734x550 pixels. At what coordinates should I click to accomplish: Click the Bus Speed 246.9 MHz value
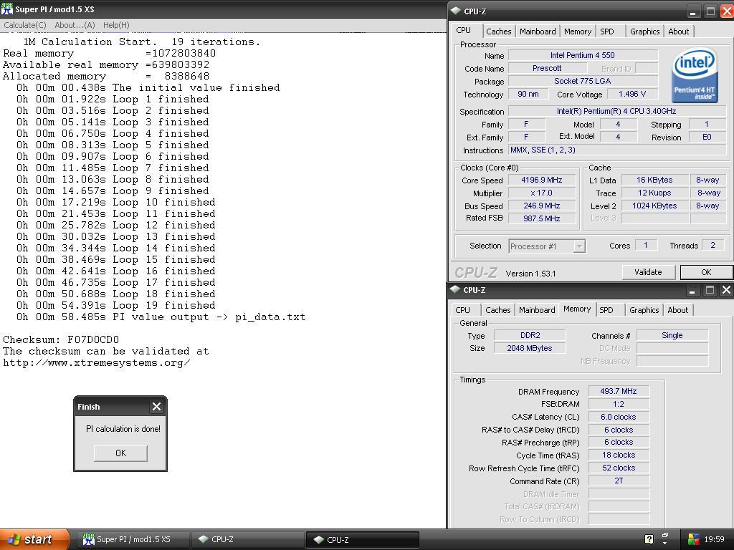pos(542,206)
